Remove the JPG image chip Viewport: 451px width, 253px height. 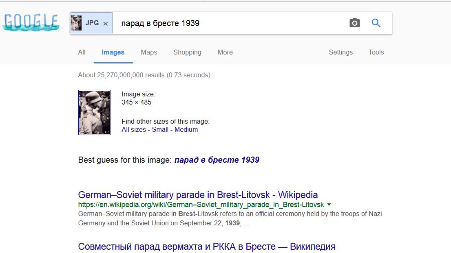click(x=106, y=24)
